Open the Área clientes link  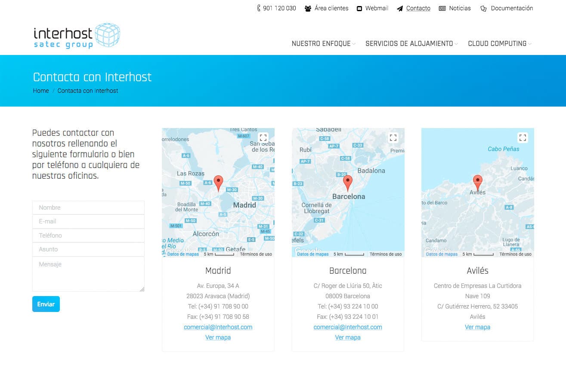[331, 8]
